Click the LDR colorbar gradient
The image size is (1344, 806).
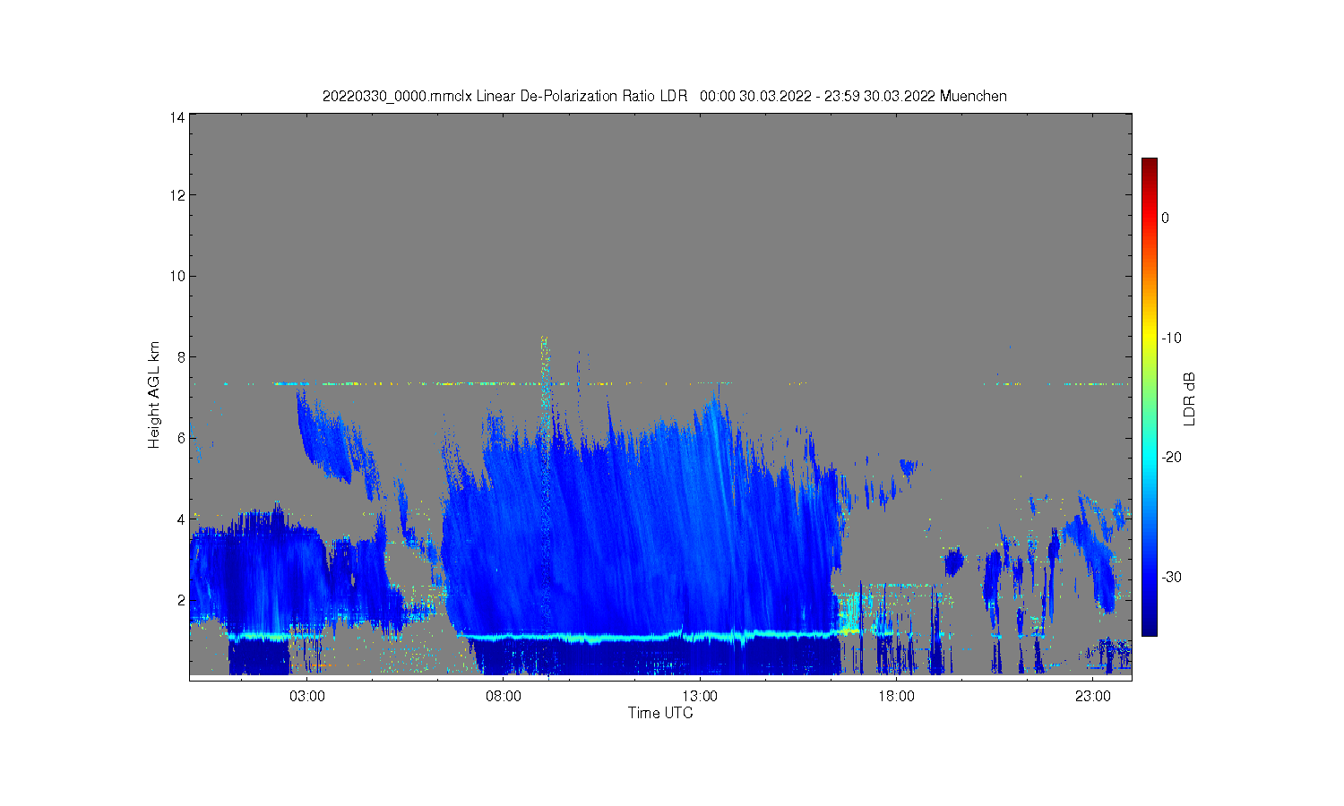(x=1150, y=397)
